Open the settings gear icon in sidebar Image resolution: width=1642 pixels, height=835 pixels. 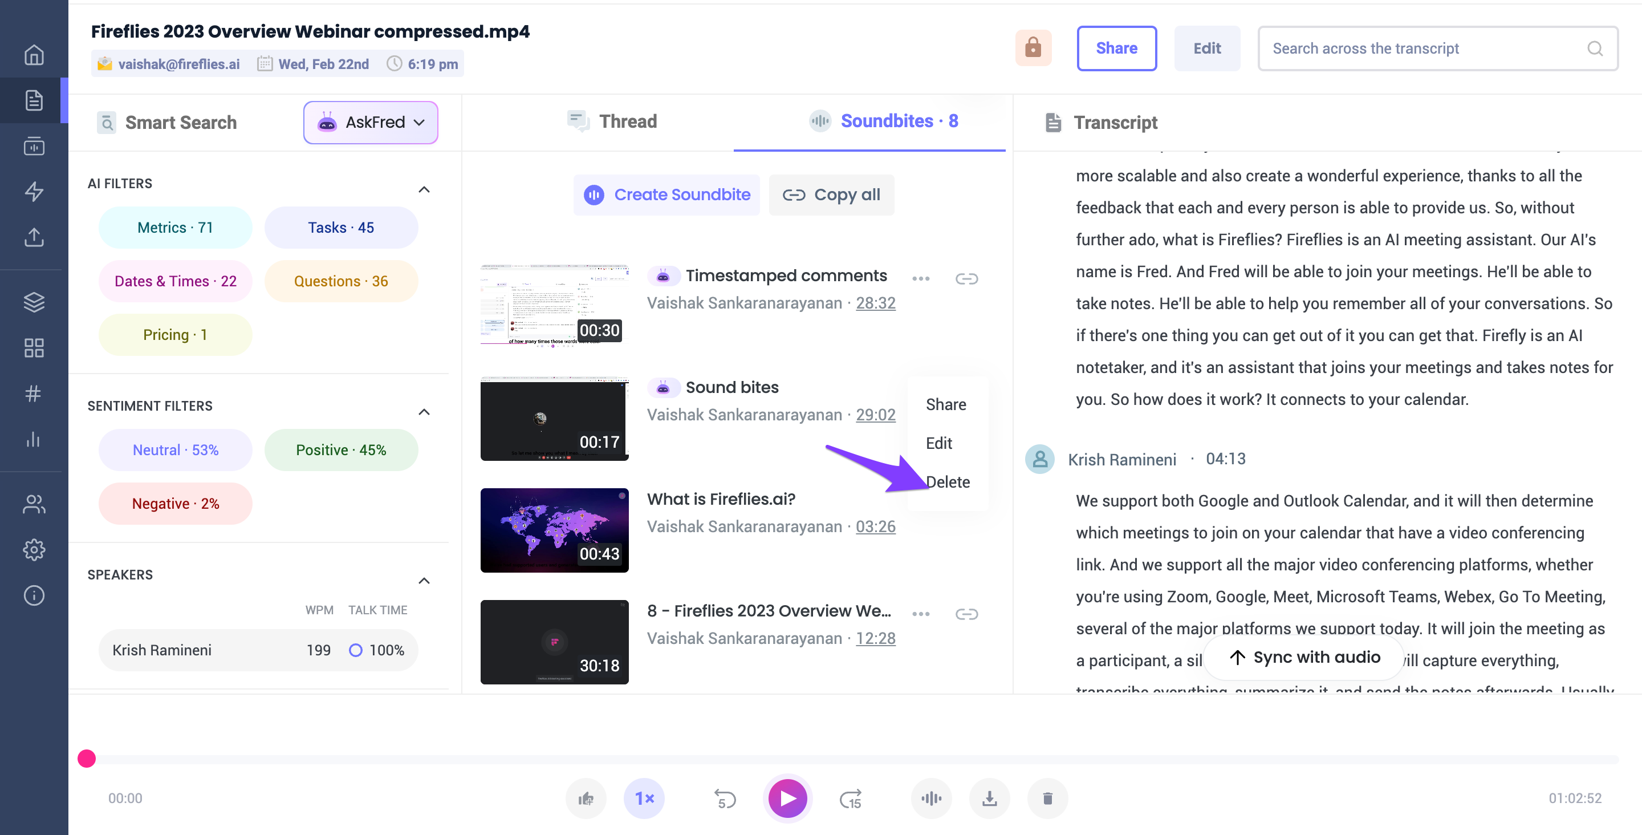34,549
